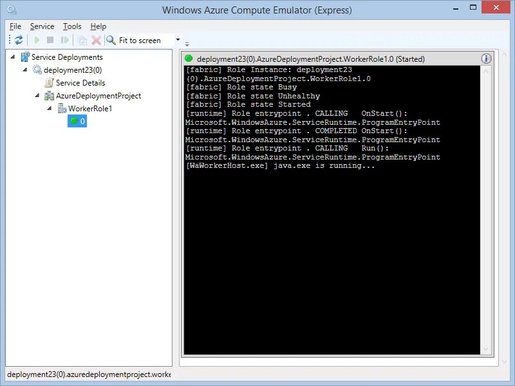Click the deployment23(0) gear icon
Viewport: 515px width, 386px height.
point(37,69)
